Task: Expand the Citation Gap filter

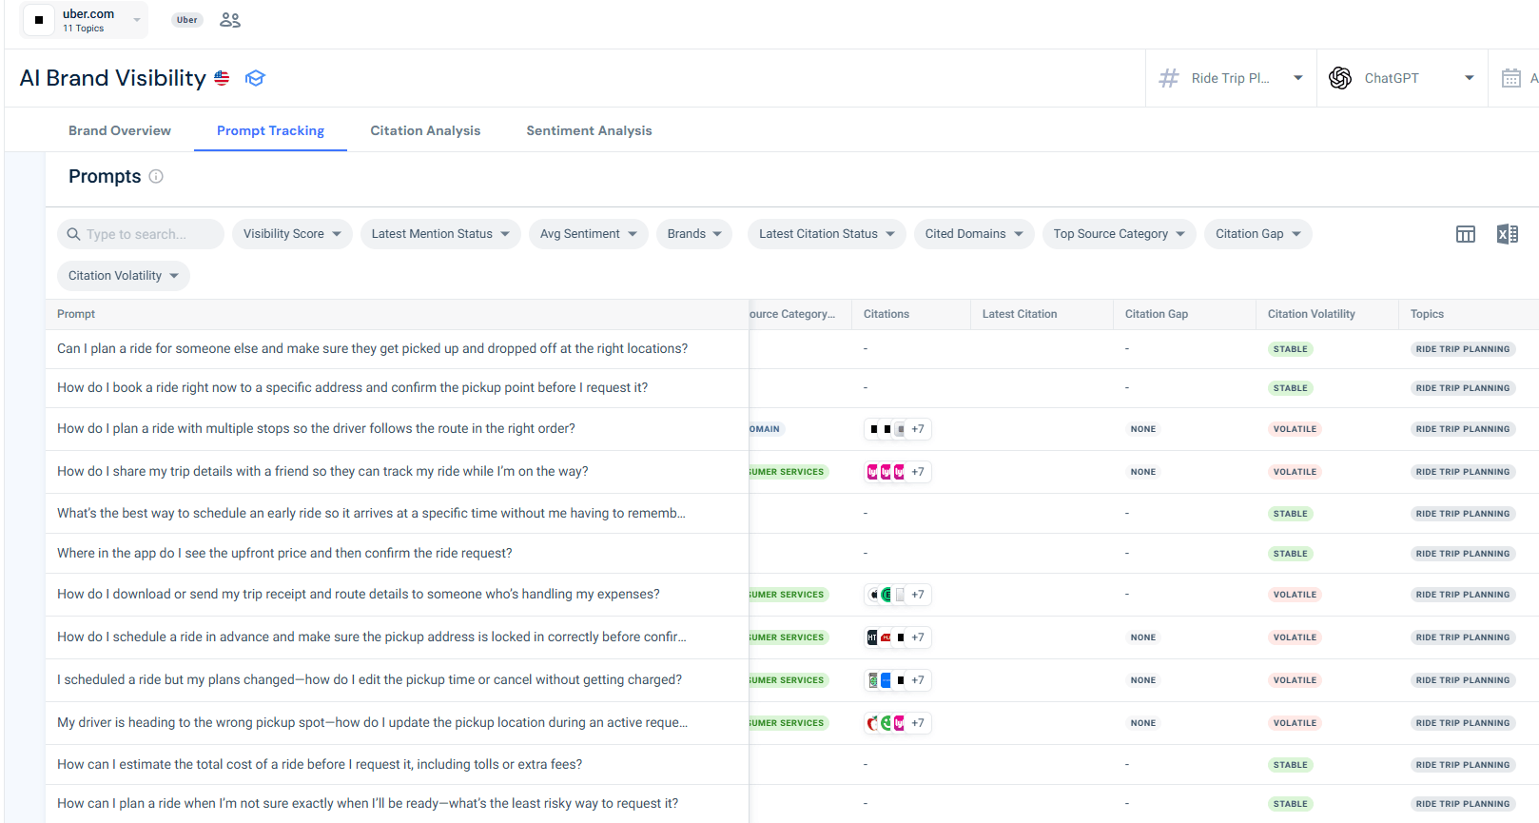Action: click(1258, 234)
